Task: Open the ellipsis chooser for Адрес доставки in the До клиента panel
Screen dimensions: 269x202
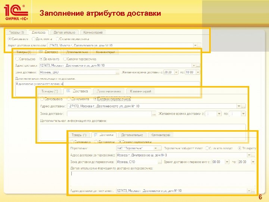Action: coord(198,65)
